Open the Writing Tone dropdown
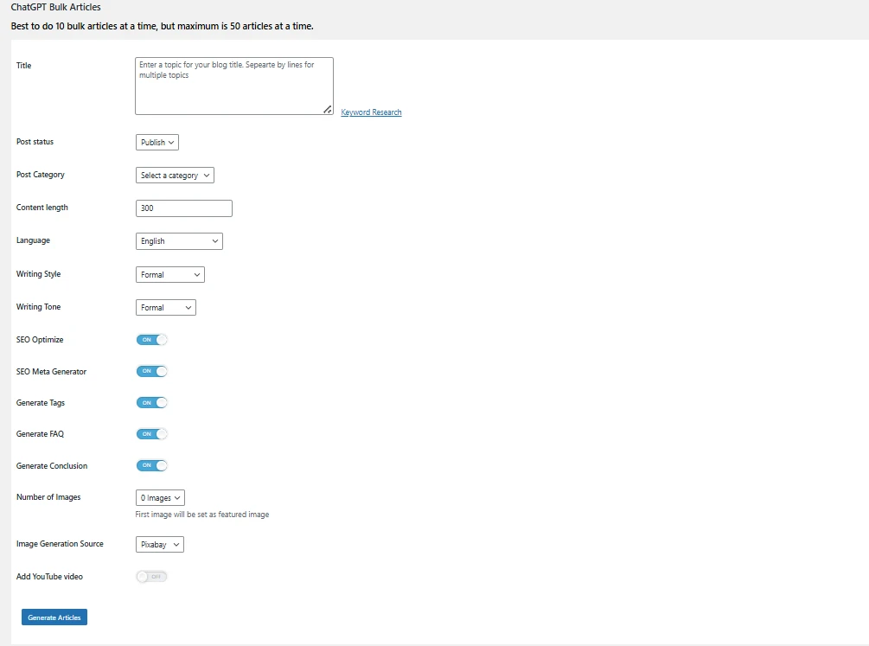This screenshot has width=869, height=646. point(166,307)
